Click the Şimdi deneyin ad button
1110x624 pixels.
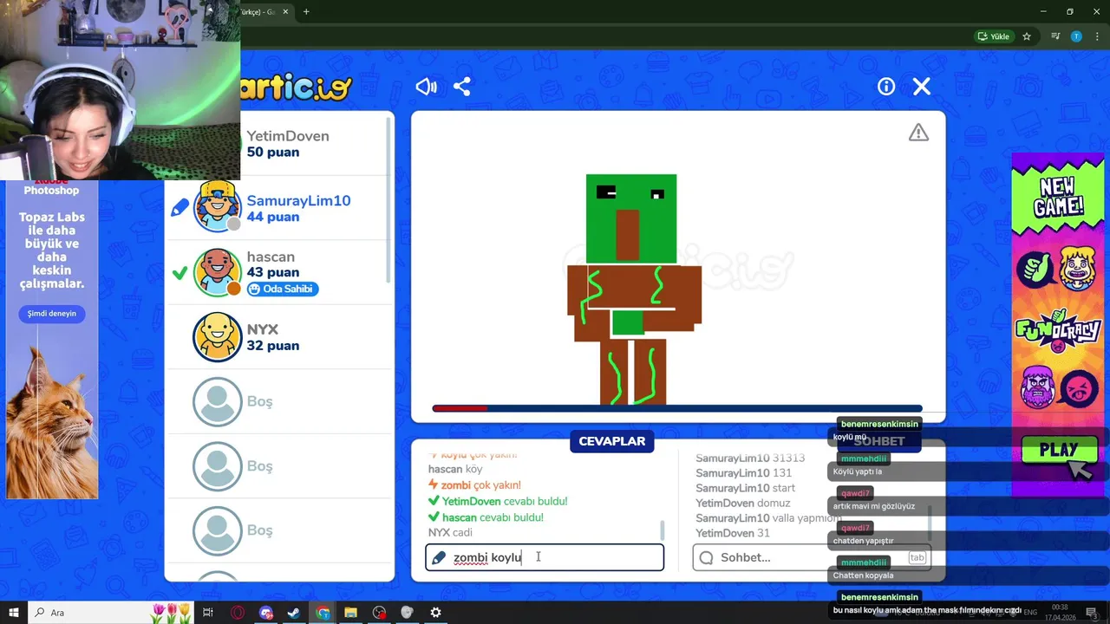tap(52, 314)
